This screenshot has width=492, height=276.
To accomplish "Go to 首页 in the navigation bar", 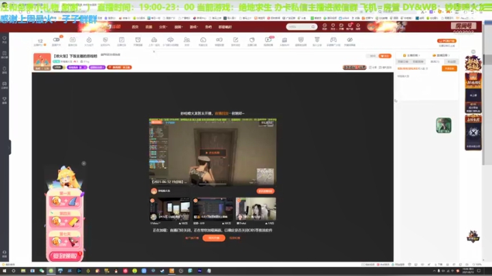I will pos(135,27).
